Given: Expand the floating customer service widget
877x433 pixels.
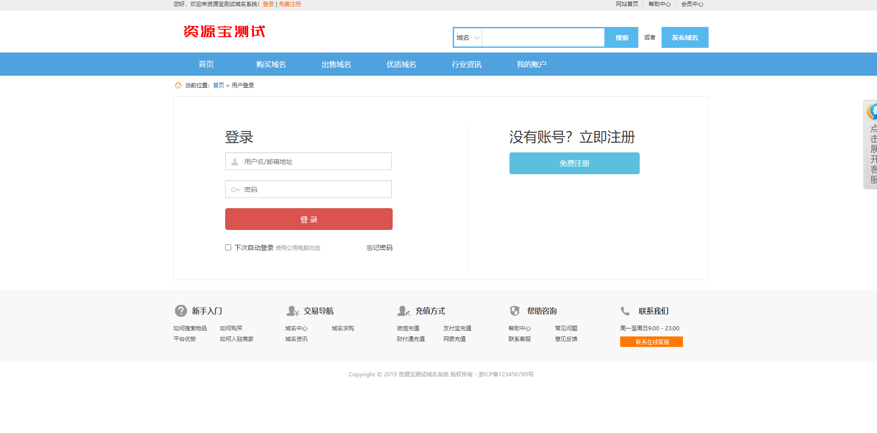Looking at the screenshot, I should pyautogui.click(x=871, y=144).
